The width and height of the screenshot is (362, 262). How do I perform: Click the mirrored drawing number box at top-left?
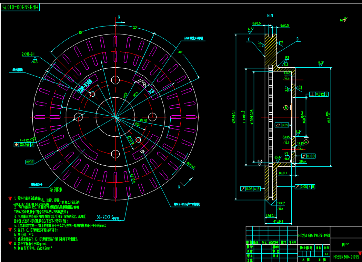[20, 7]
